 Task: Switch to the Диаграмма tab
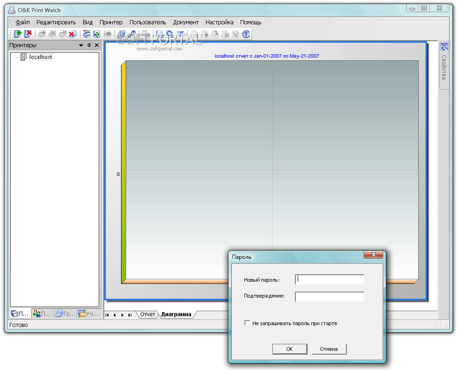(176, 314)
